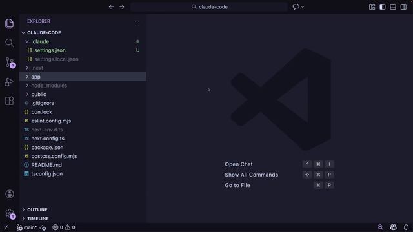The image size is (413, 232).
Task: Go back using the left arrow
Action: tap(111, 7)
